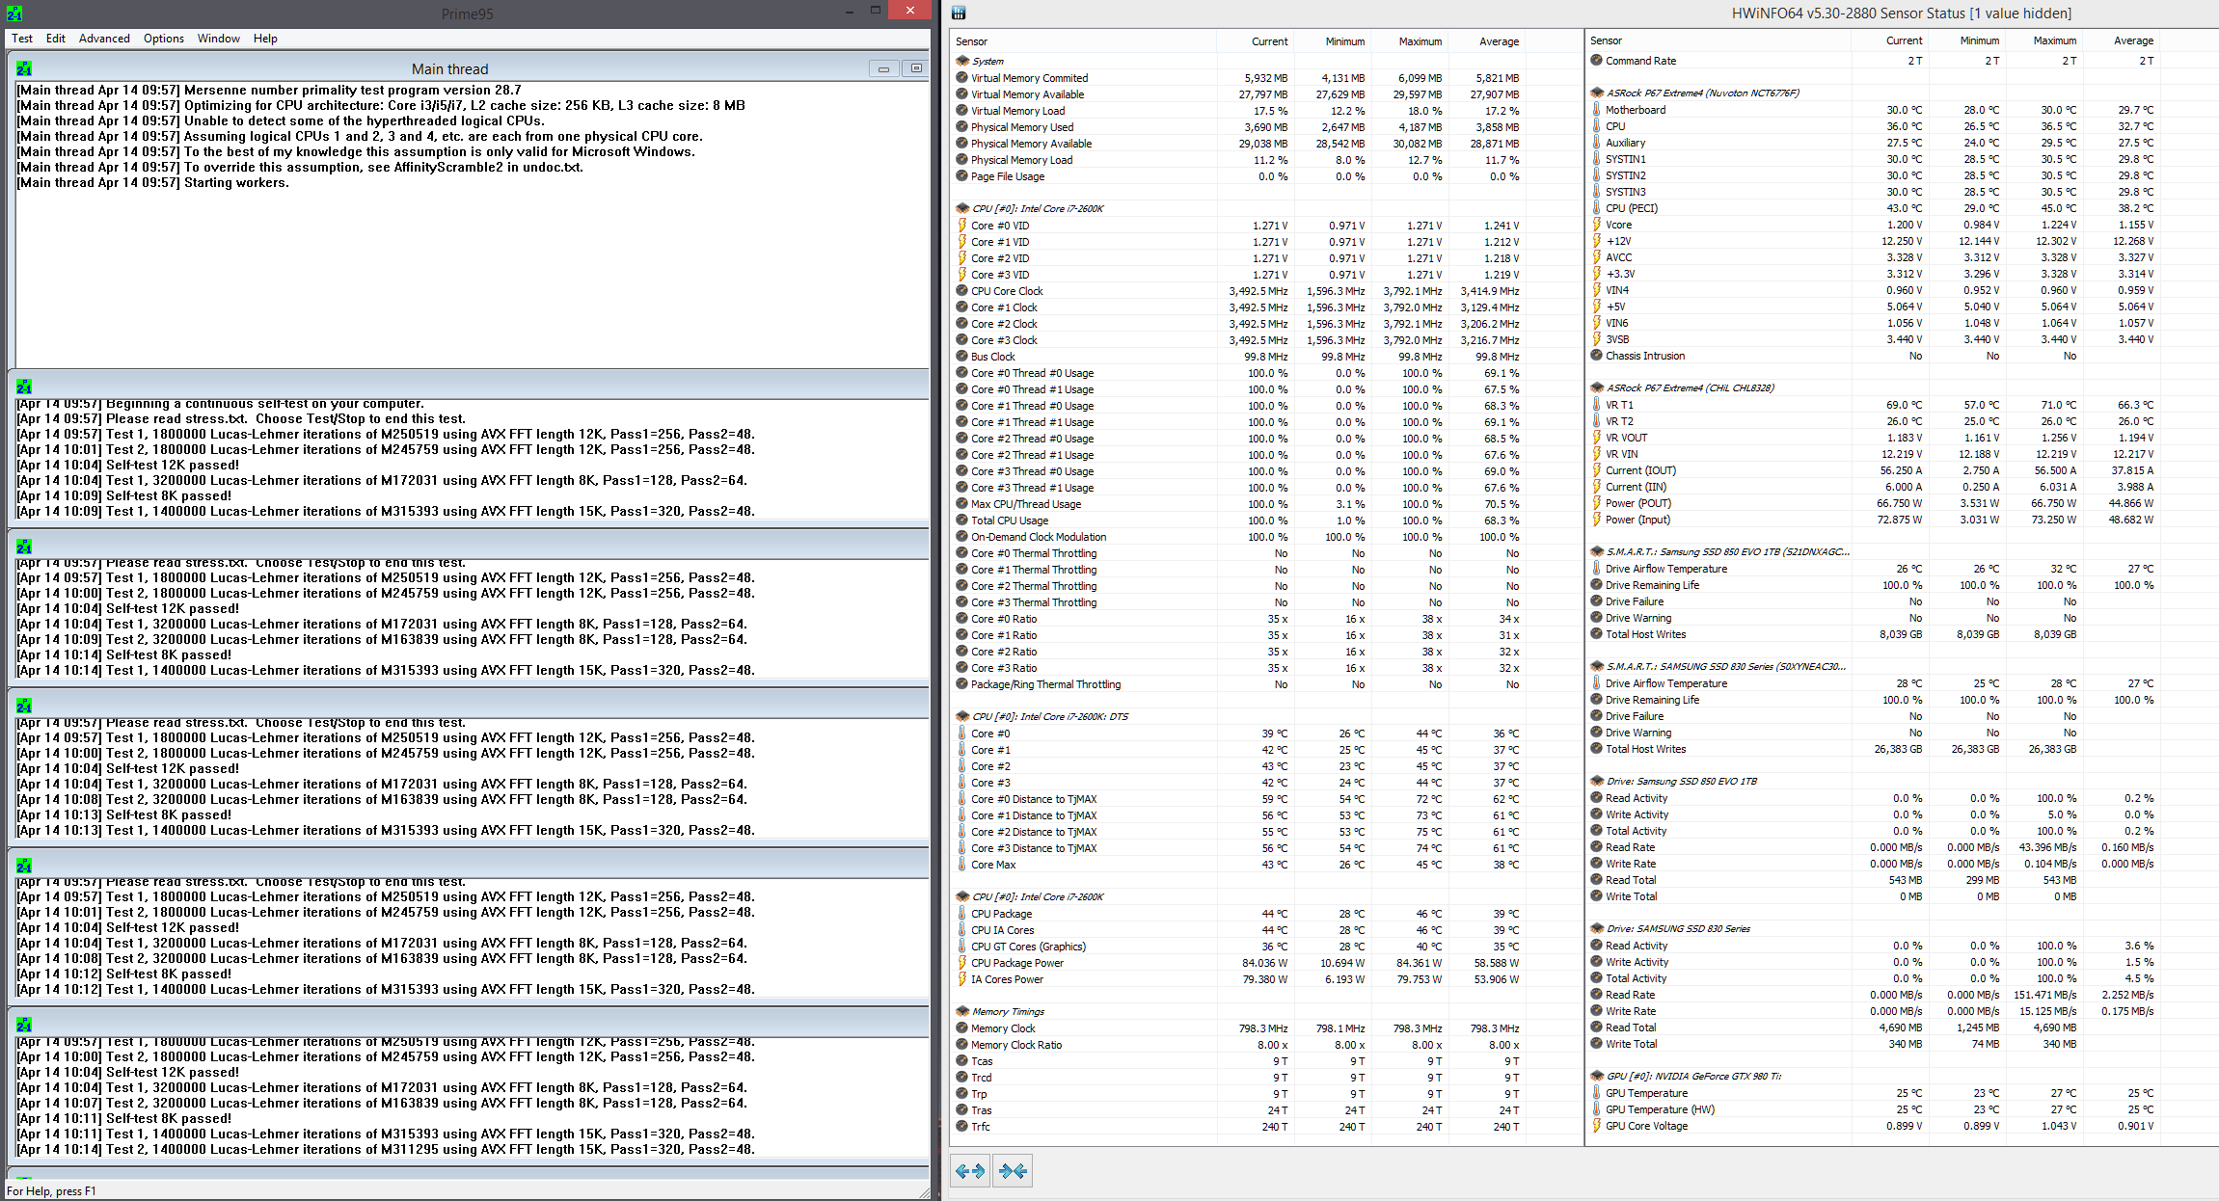Click the Core #0 VID voltage bolt icon
Image resolution: width=2219 pixels, height=1201 pixels.
961,226
